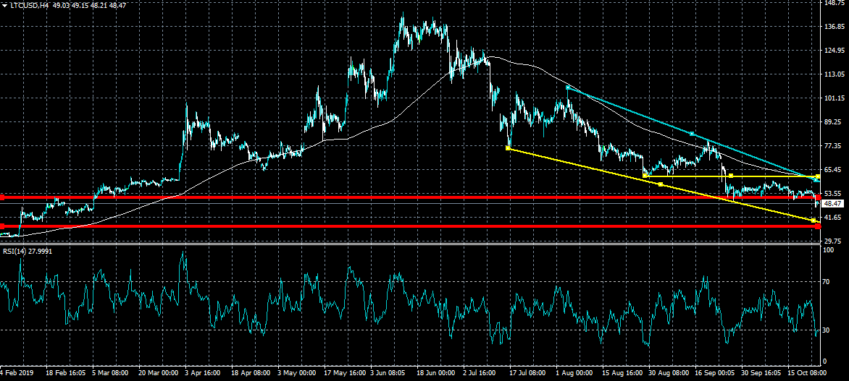Click the 113.05 price axis label

click(834, 74)
